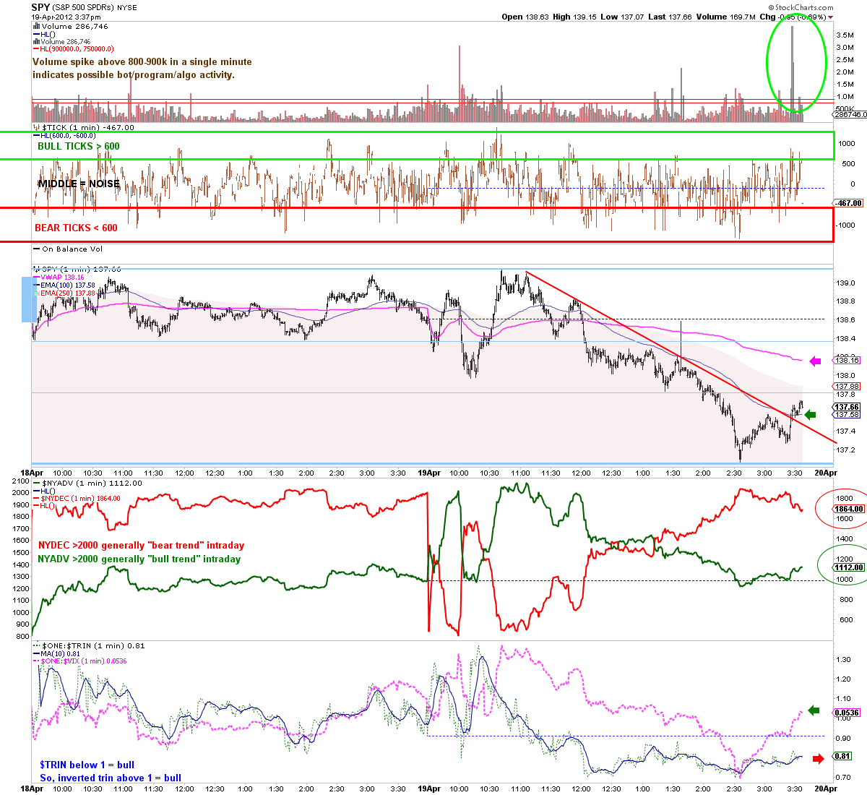Click the '(S&P 500 SPDRs) NYSE' subtitle

[x=95, y=7]
